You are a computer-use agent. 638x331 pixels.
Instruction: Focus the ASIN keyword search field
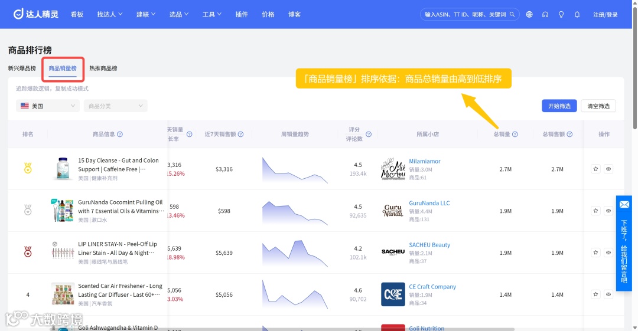coord(465,14)
